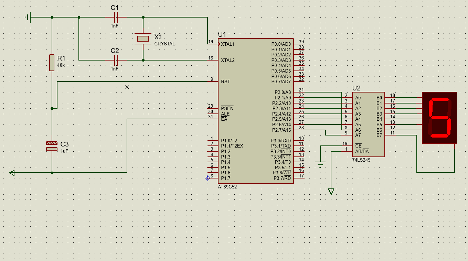Click the C1 reference label
Image resolution: width=468 pixels, height=261 pixels.
pos(115,8)
